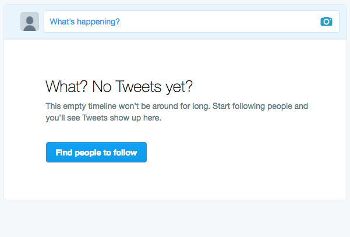The image size is (350, 237).
Task: Click "you'll see Tweets show up here" line
Action: coord(103,118)
